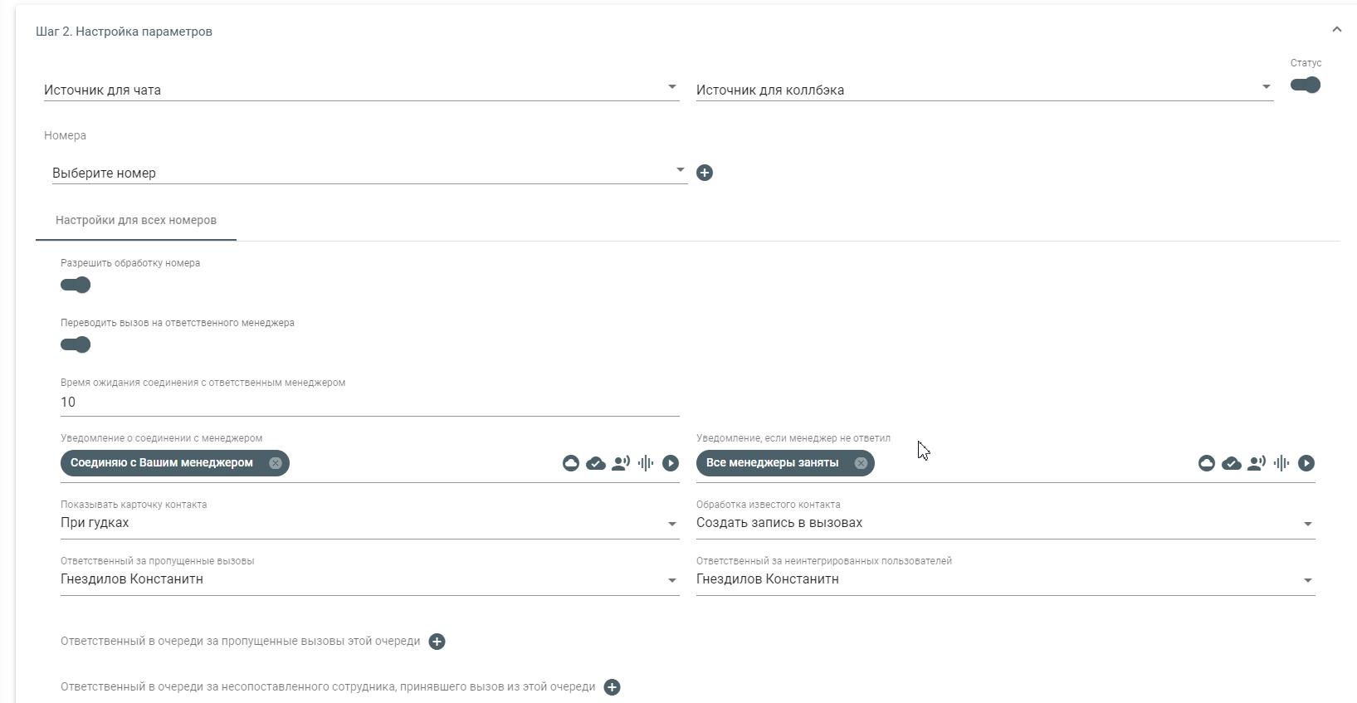Remove the 'Соединяю с Вашим менеджером' chip
Viewport: 1357px width, 703px height.
(276, 463)
